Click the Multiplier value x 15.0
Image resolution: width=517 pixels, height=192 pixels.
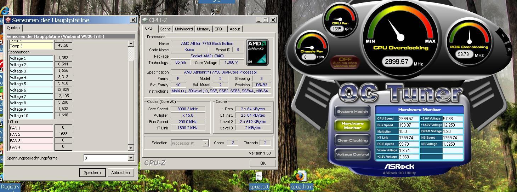(188, 115)
